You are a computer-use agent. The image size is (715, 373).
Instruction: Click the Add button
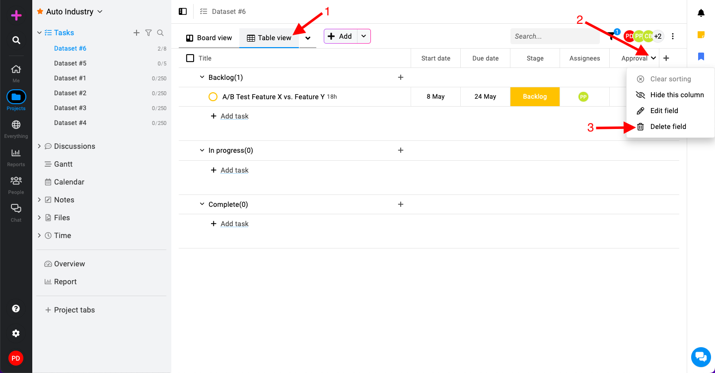coord(341,36)
